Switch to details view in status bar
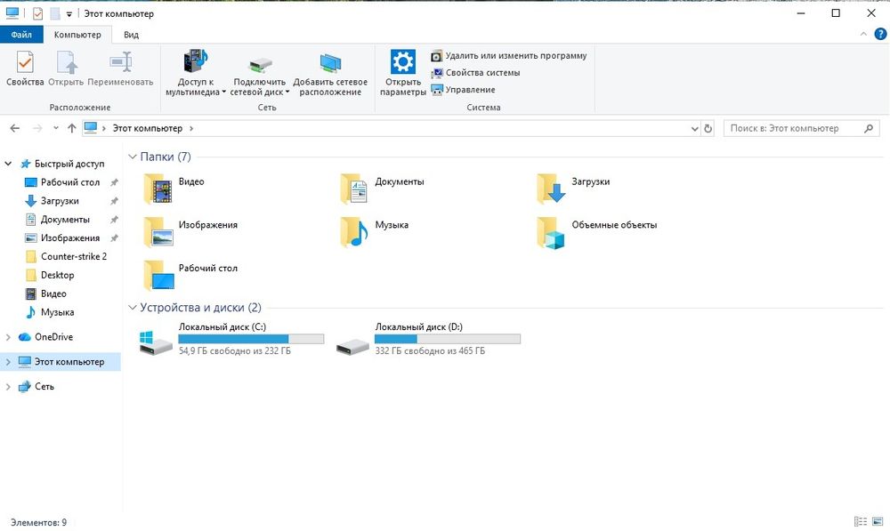 (x=861, y=521)
